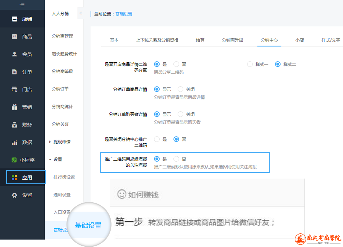Switch to the 结算 tab
Image resolution: width=343 pixels, height=247 pixels.
[200, 40]
